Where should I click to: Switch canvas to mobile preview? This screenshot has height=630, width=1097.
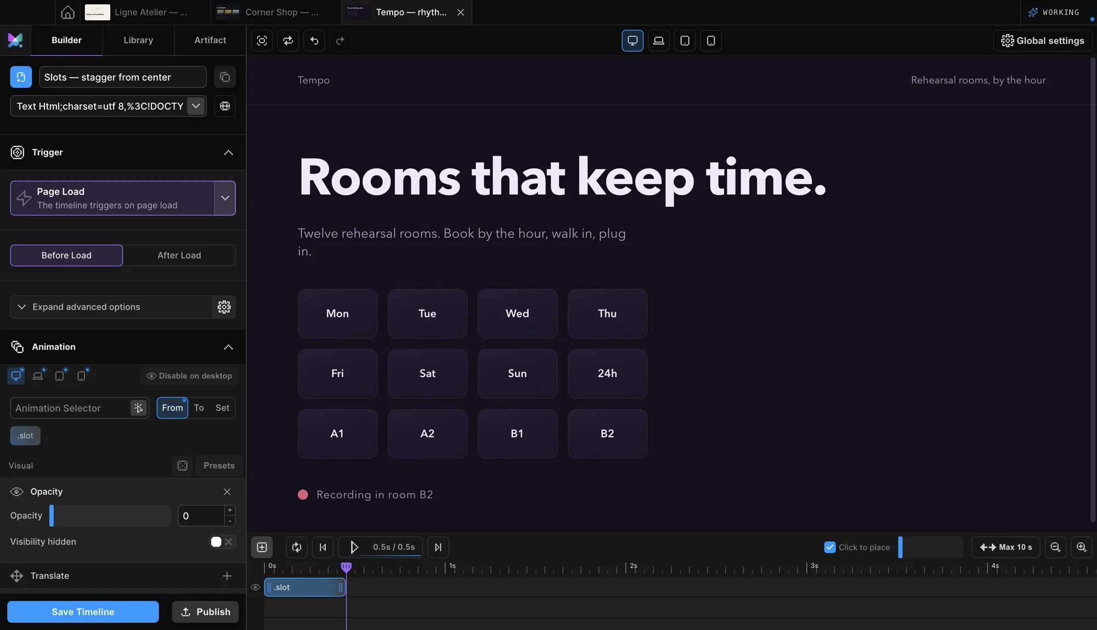point(711,41)
